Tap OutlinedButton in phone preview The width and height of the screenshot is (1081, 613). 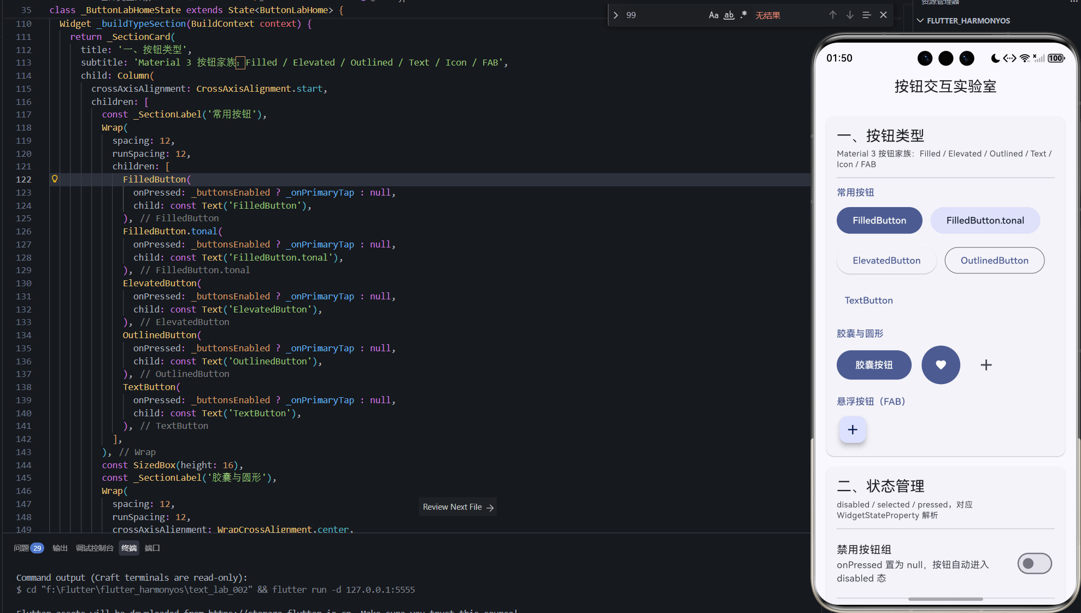[994, 261]
